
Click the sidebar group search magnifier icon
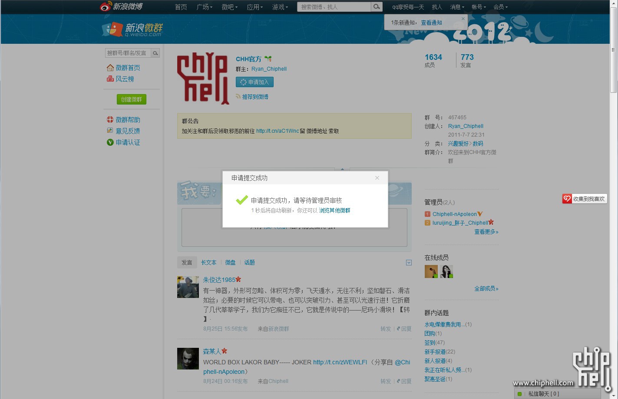tap(155, 53)
